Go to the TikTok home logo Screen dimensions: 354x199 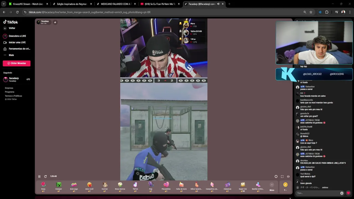11,22
